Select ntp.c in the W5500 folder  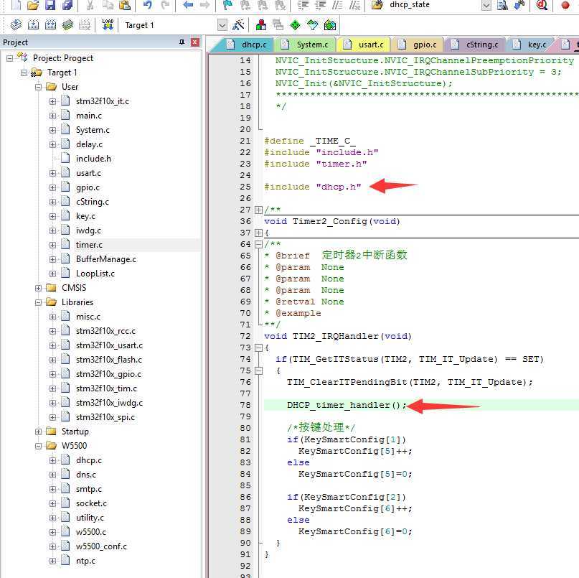(x=85, y=561)
